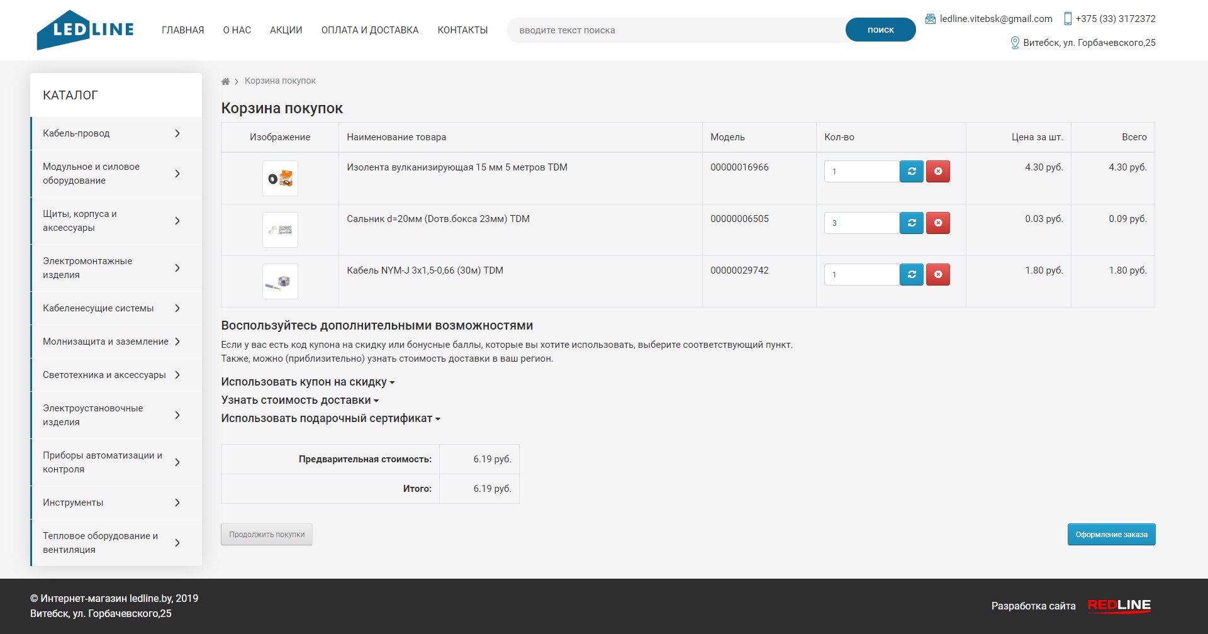
Task: Click the ПОИСК search button
Action: tap(880, 30)
